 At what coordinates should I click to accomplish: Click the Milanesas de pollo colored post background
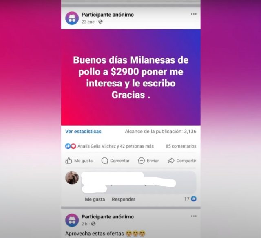click(x=130, y=77)
